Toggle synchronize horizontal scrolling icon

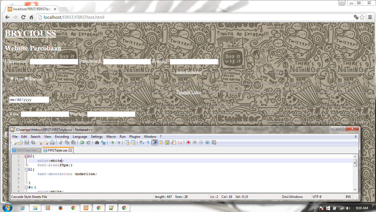[133, 142]
